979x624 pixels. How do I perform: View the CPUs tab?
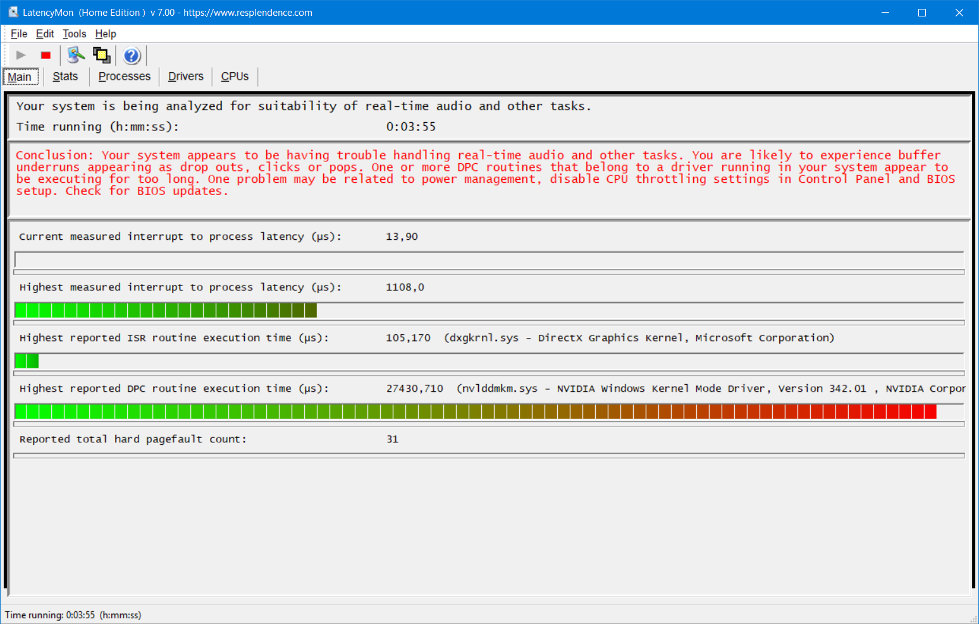[235, 77]
